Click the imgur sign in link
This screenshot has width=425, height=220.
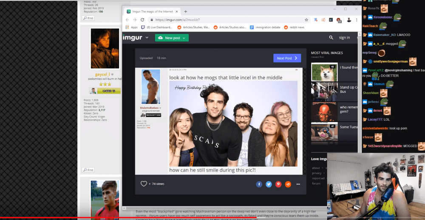[x=344, y=38]
